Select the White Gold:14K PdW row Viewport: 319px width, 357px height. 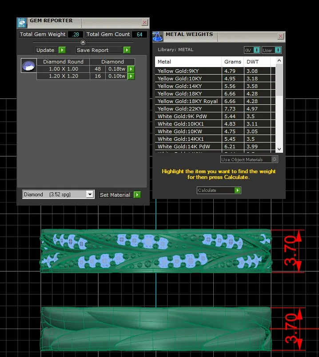click(215, 147)
